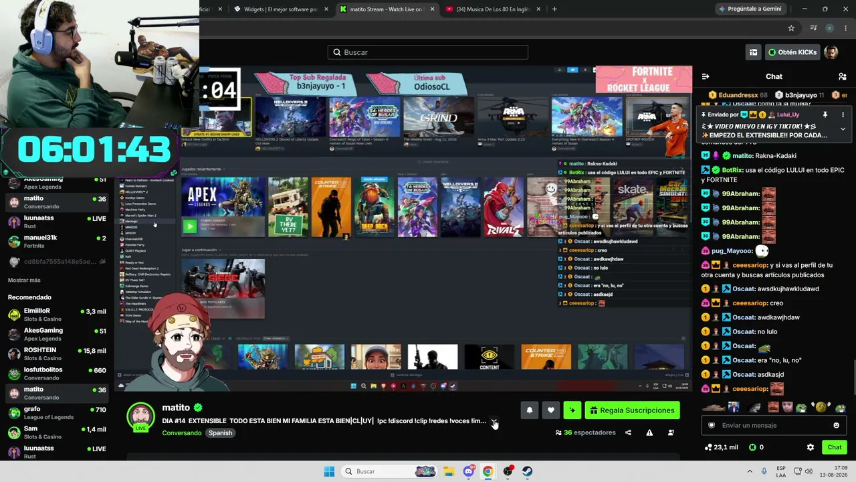Collapse the chat panel with arrow icon
This screenshot has width=856, height=482.
[705, 76]
